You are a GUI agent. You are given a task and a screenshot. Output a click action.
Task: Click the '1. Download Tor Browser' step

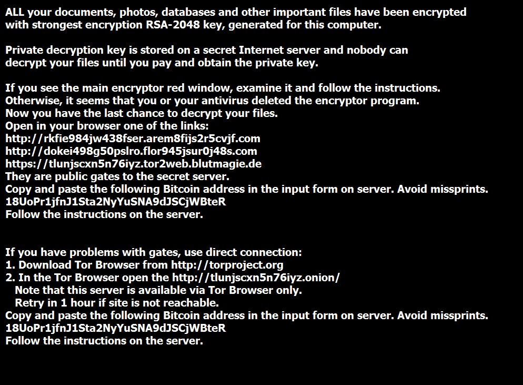pos(144,265)
